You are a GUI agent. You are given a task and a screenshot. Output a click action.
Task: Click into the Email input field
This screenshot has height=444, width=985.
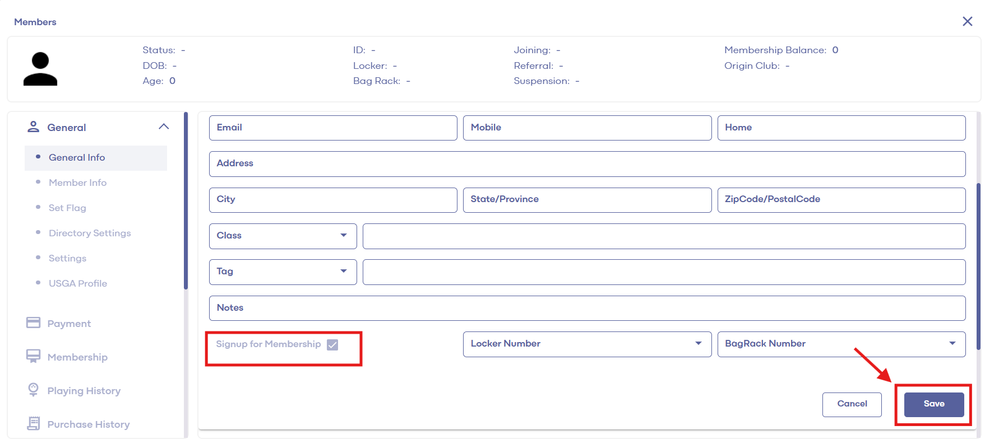333,128
